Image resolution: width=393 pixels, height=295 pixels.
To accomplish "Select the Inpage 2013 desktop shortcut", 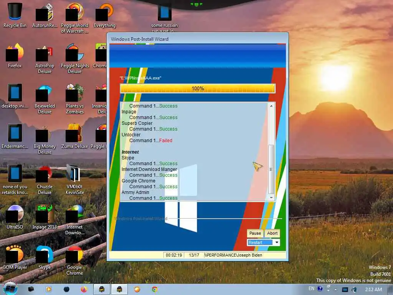I will point(45,217).
